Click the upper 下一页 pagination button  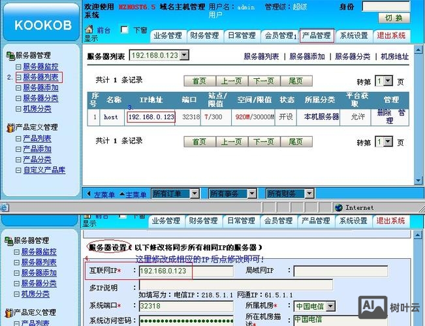click(264, 81)
